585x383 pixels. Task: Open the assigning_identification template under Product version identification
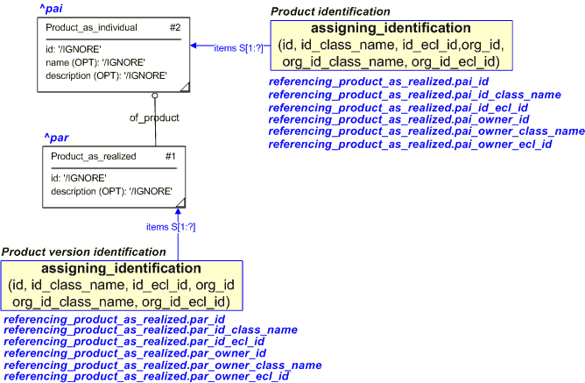coord(122,286)
